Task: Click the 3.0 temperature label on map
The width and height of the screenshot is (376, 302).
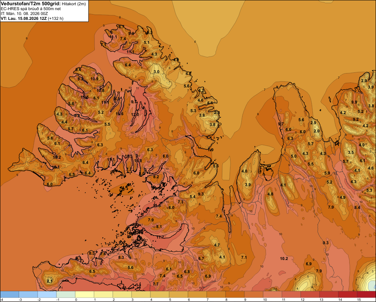Action: pos(156,72)
